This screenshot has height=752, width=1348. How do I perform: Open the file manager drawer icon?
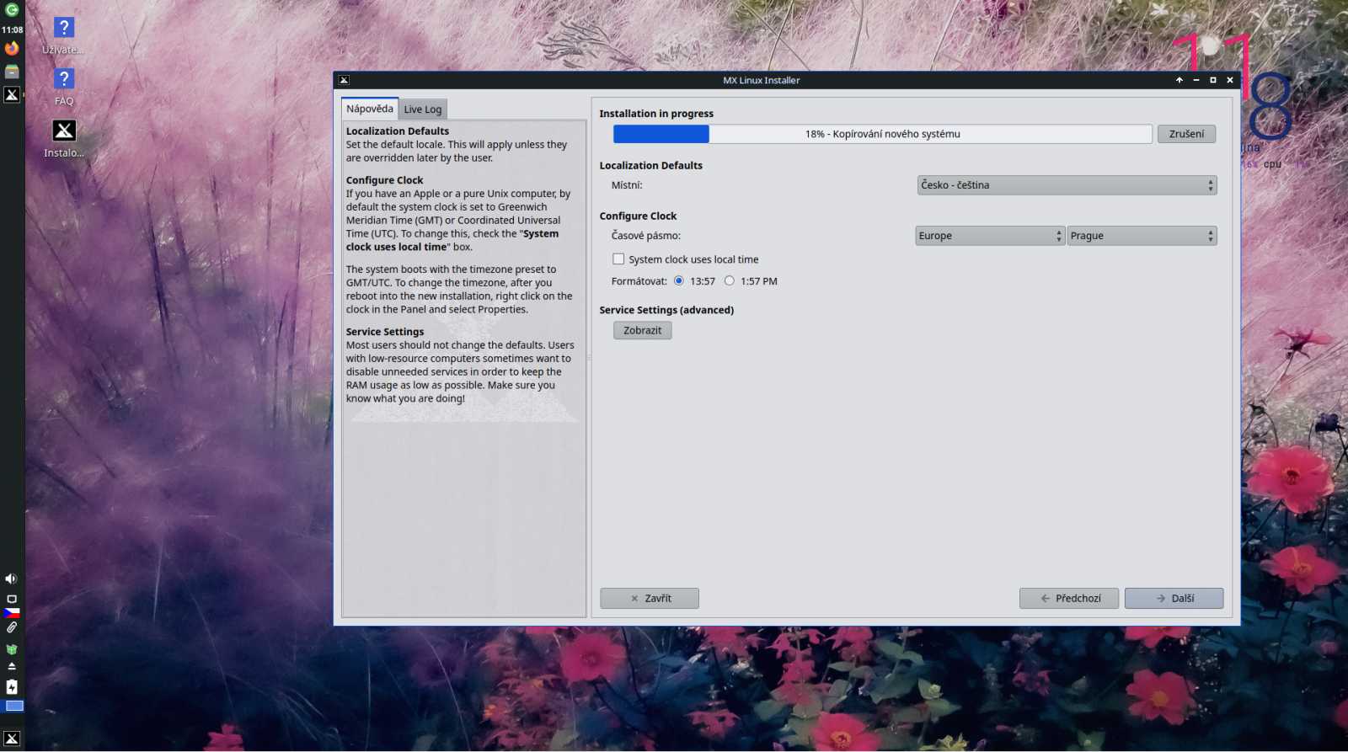(12, 72)
